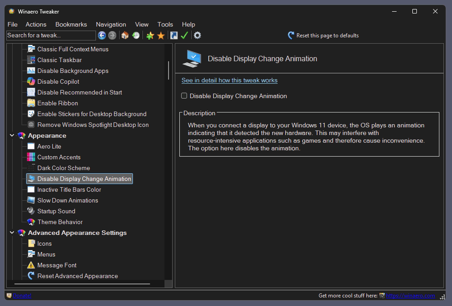
Task: Open the Bookmarks menu
Action: 71,24
